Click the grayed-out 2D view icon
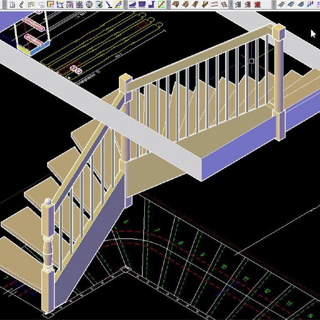The height and width of the screenshot is (320, 320). tap(41, 5)
